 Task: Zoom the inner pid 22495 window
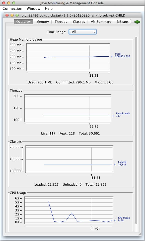click(x=17, y=15)
